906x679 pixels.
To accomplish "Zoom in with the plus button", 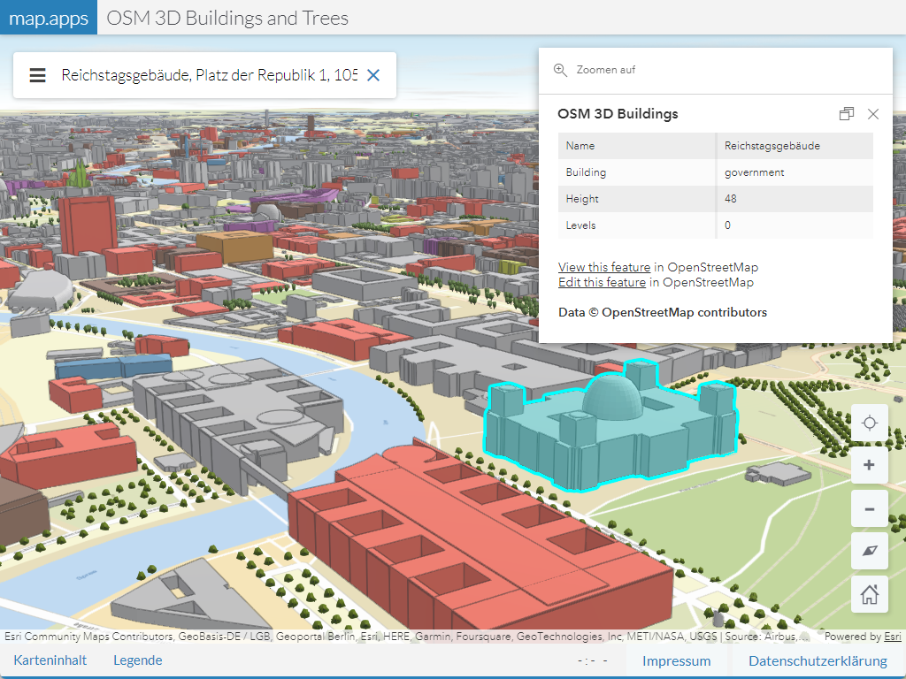I will (x=869, y=465).
